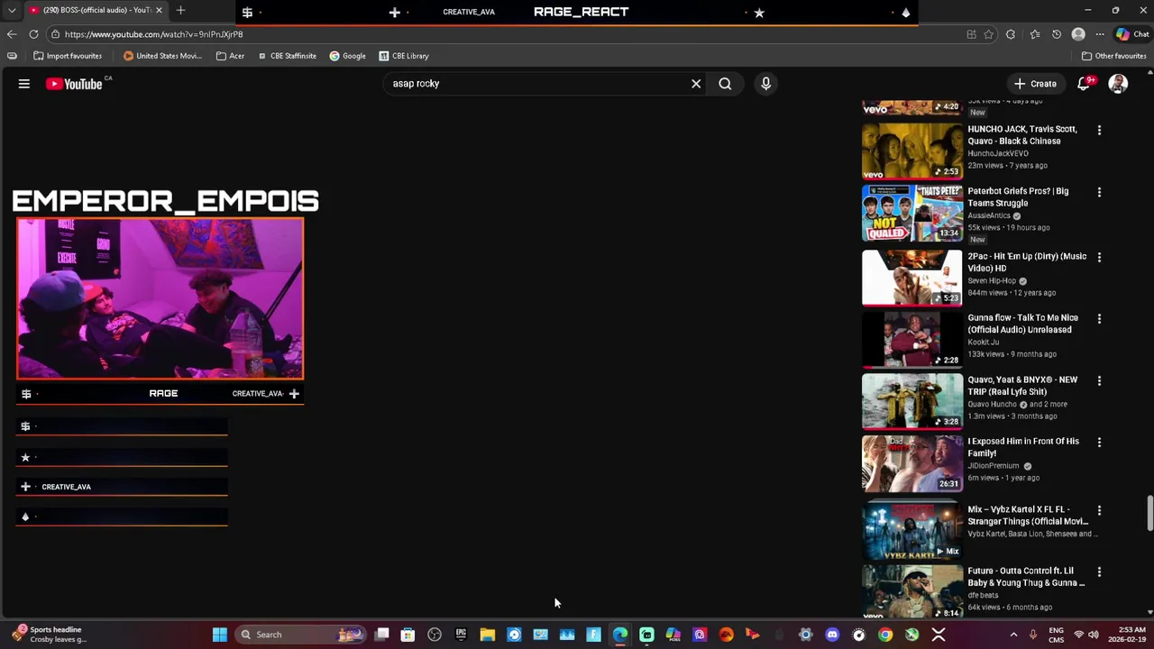Open Seven Hip-Hop channel name
Viewport: 1154px width, 649px height.
992,280
